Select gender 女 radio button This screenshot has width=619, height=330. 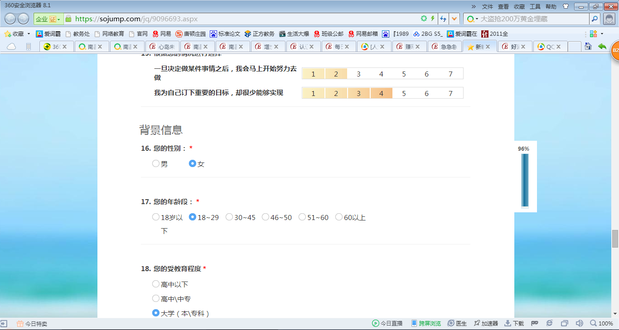tap(193, 163)
